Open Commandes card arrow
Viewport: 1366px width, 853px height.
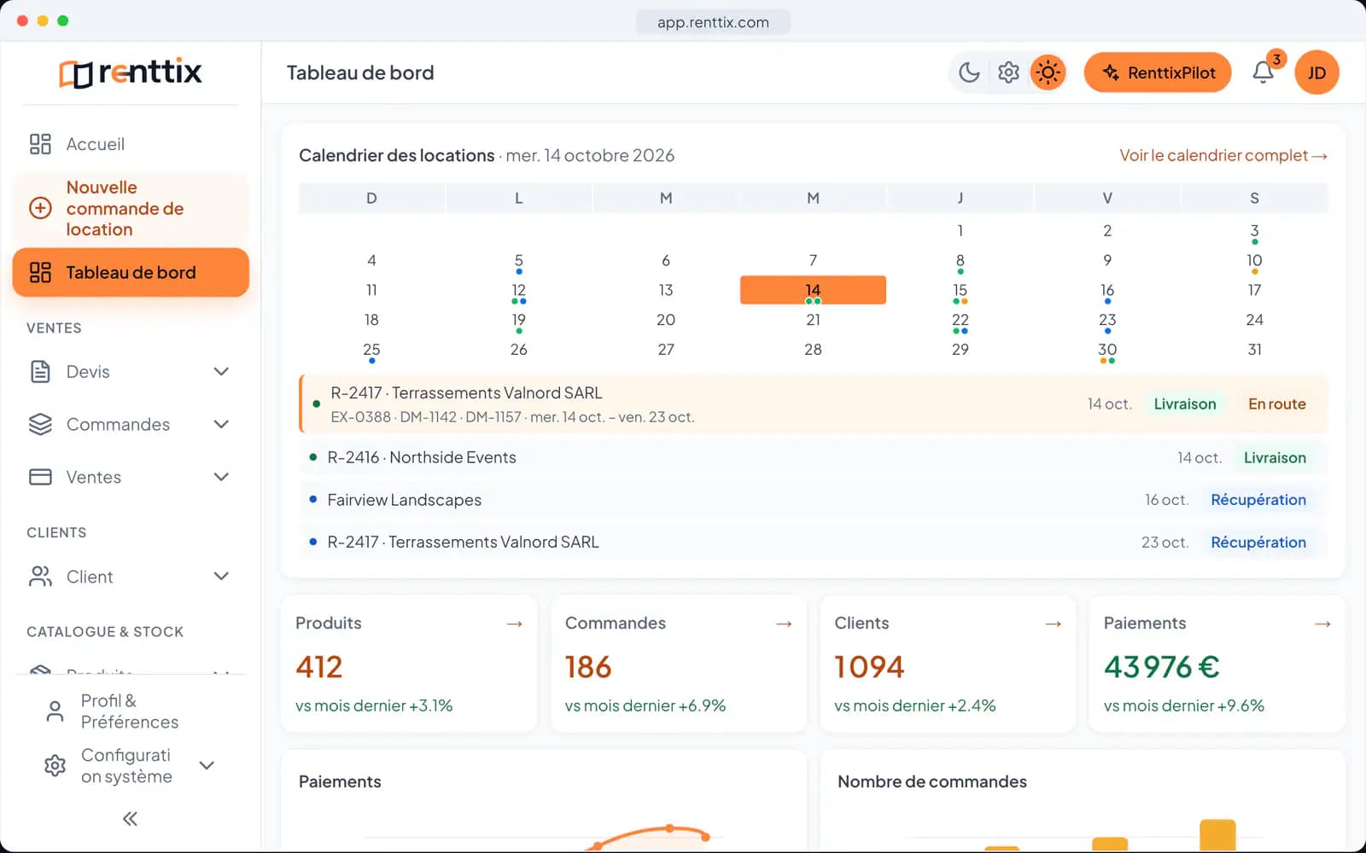[x=784, y=624]
